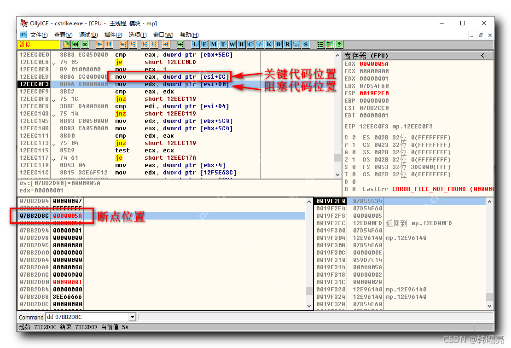The width and height of the screenshot is (511, 348).
Task: Open the 调试 menu
Action: [88, 35]
